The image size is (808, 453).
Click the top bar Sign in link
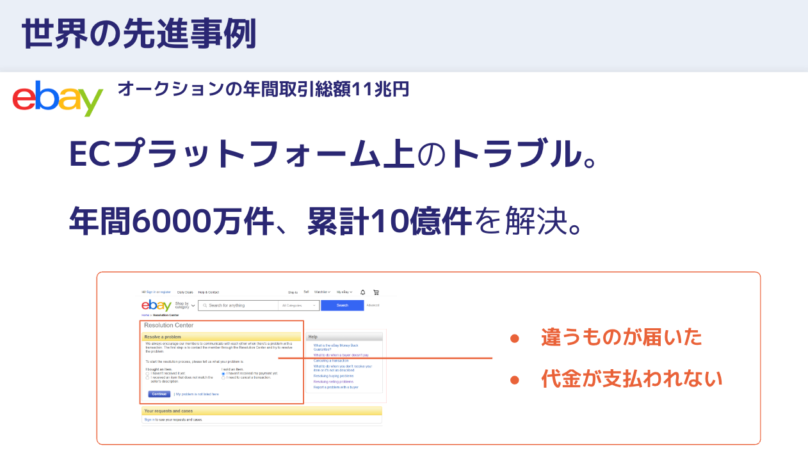(151, 292)
